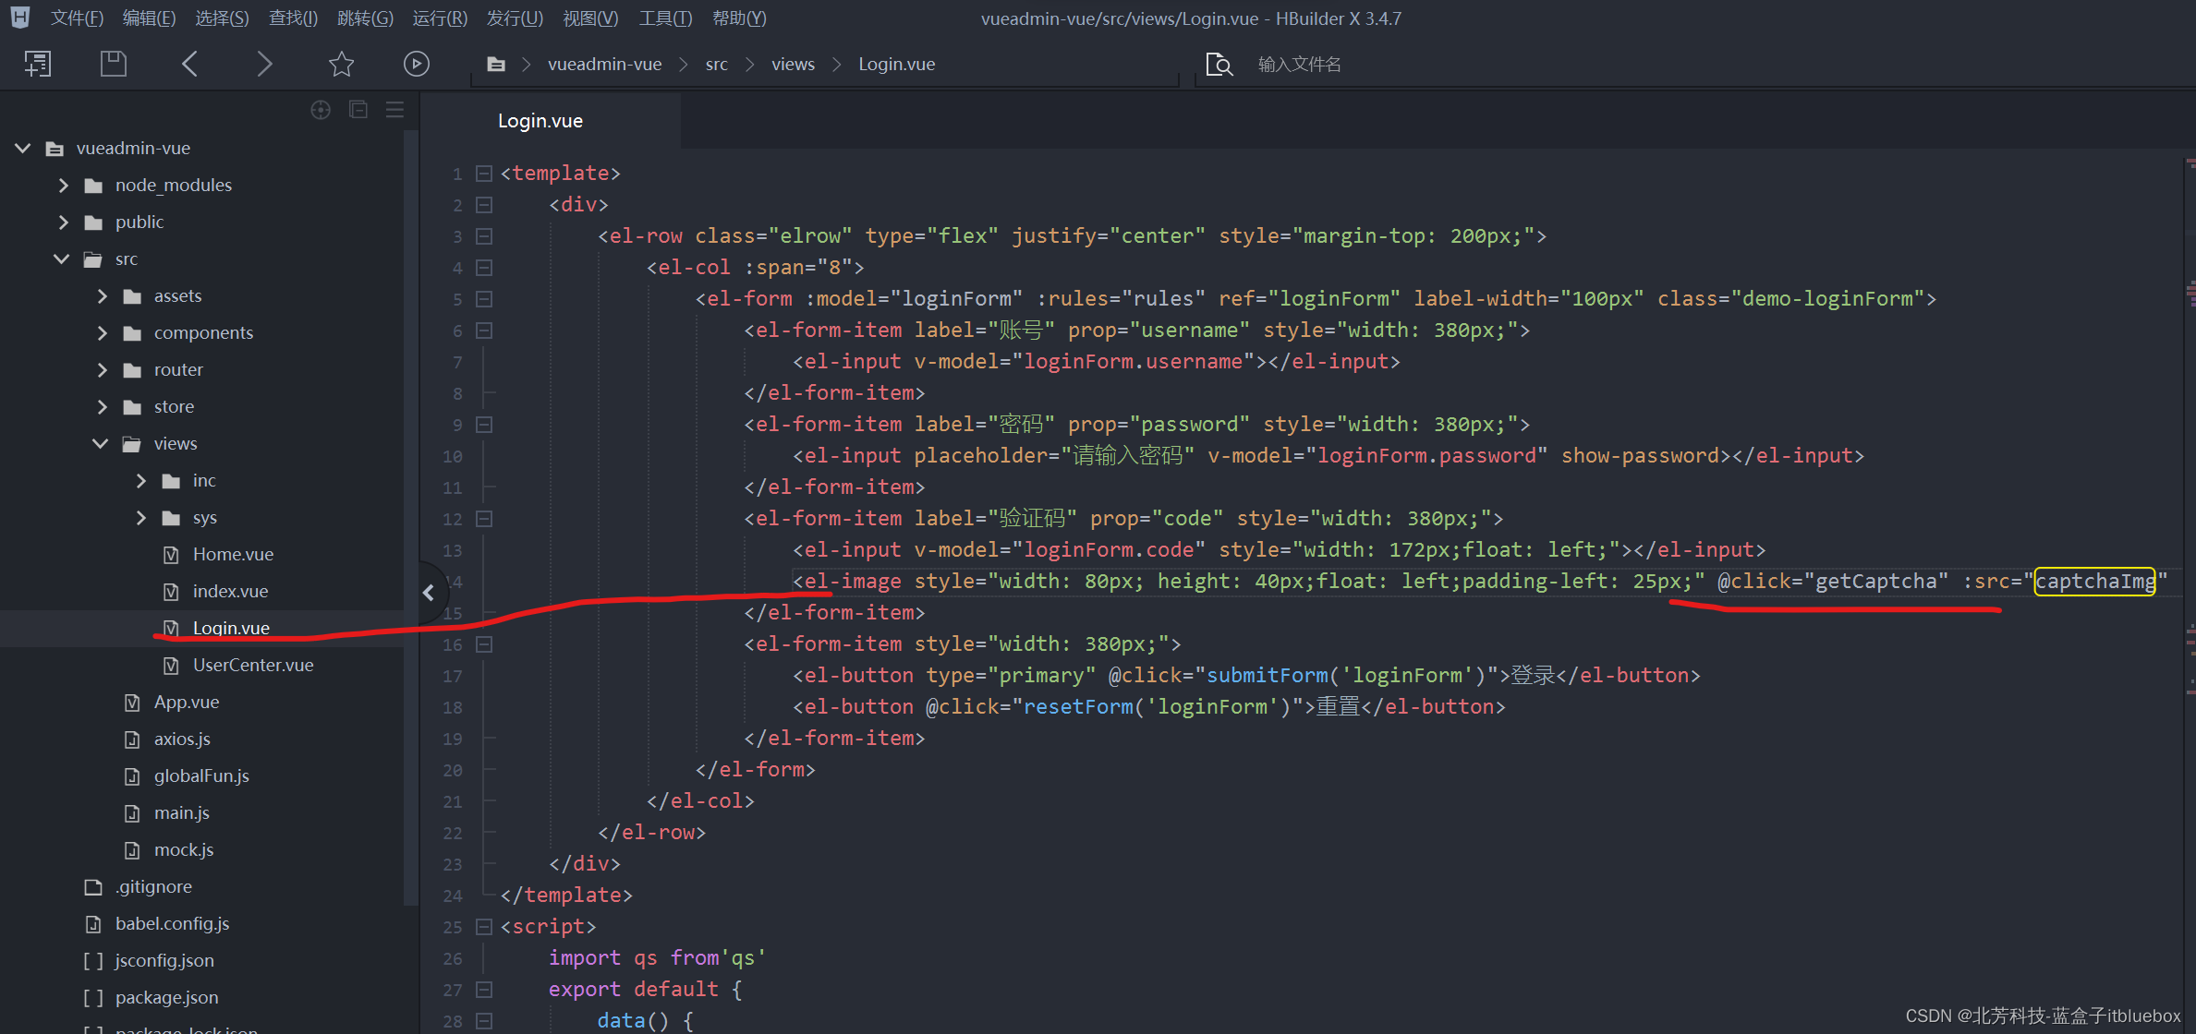2196x1034 pixels.
Task: Go forward with the right arrow icon
Action: pos(264,64)
